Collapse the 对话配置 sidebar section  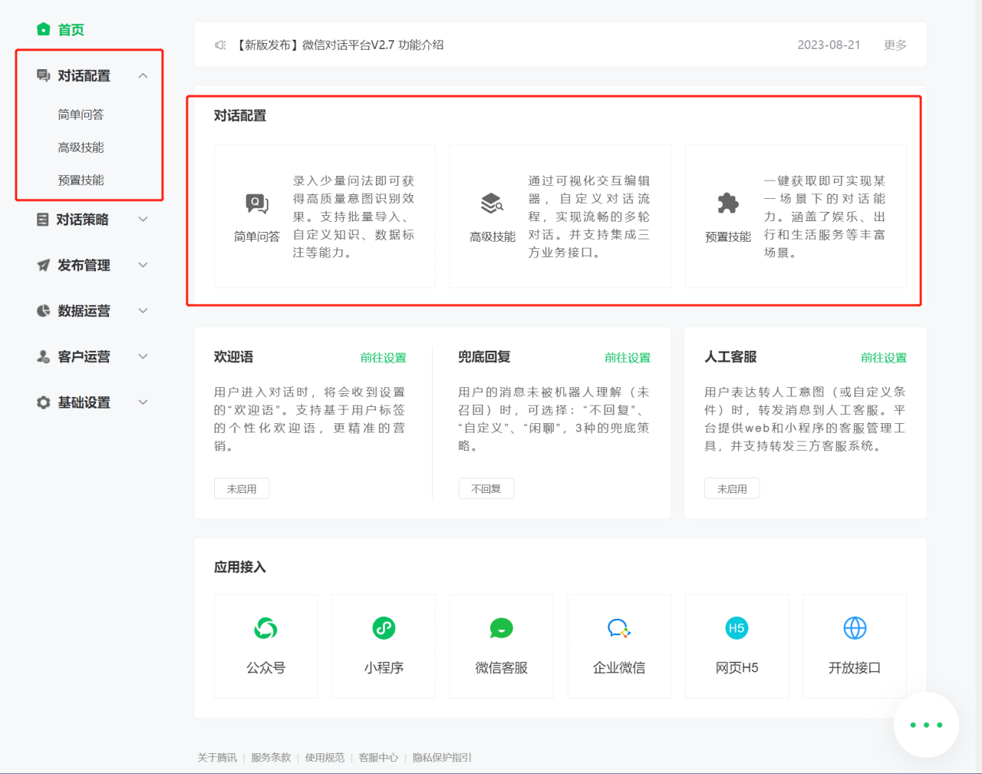143,76
